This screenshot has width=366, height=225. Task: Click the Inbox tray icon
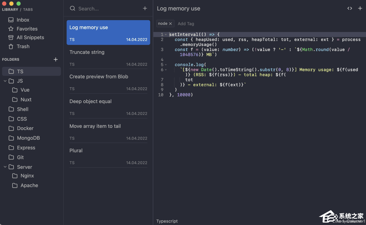tap(11, 20)
